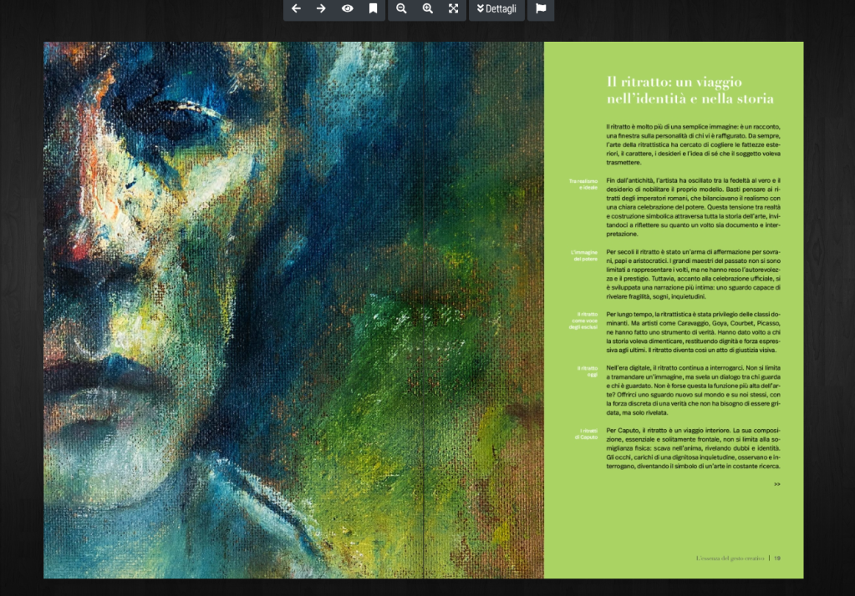The height and width of the screenshot is (596, 855).
Task: Bookmark the current page
Action: coord(373,9)
